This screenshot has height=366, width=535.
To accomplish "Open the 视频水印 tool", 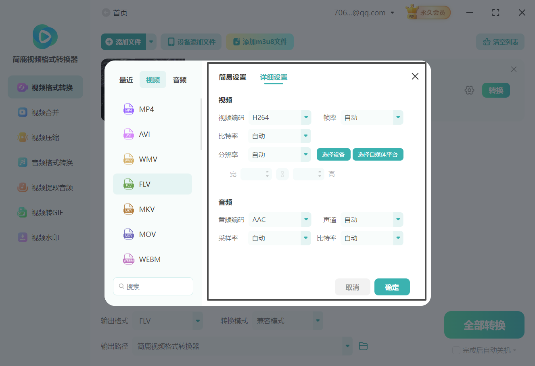I will 45,237.
